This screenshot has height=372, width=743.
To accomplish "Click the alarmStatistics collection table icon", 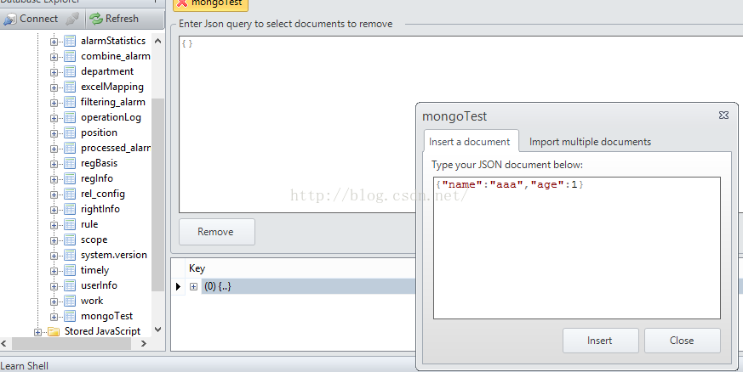I will [70, 41].
